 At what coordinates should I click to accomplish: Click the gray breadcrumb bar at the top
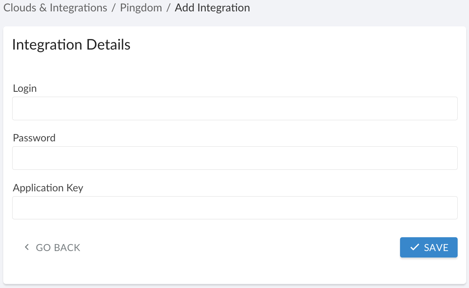(x=345, y=8)
